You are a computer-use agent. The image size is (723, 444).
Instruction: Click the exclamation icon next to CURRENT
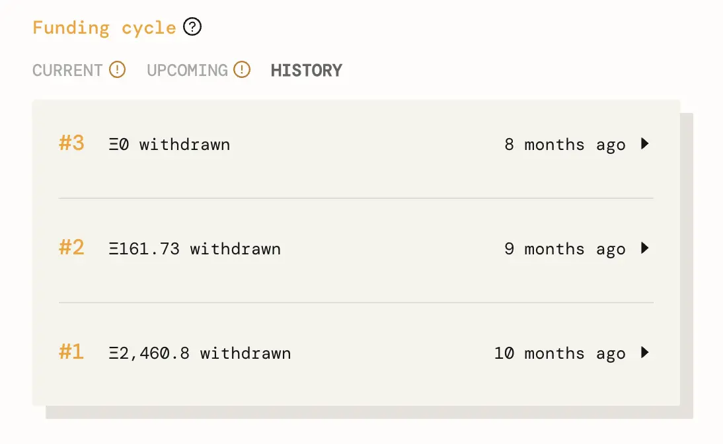tap(116, 69)
